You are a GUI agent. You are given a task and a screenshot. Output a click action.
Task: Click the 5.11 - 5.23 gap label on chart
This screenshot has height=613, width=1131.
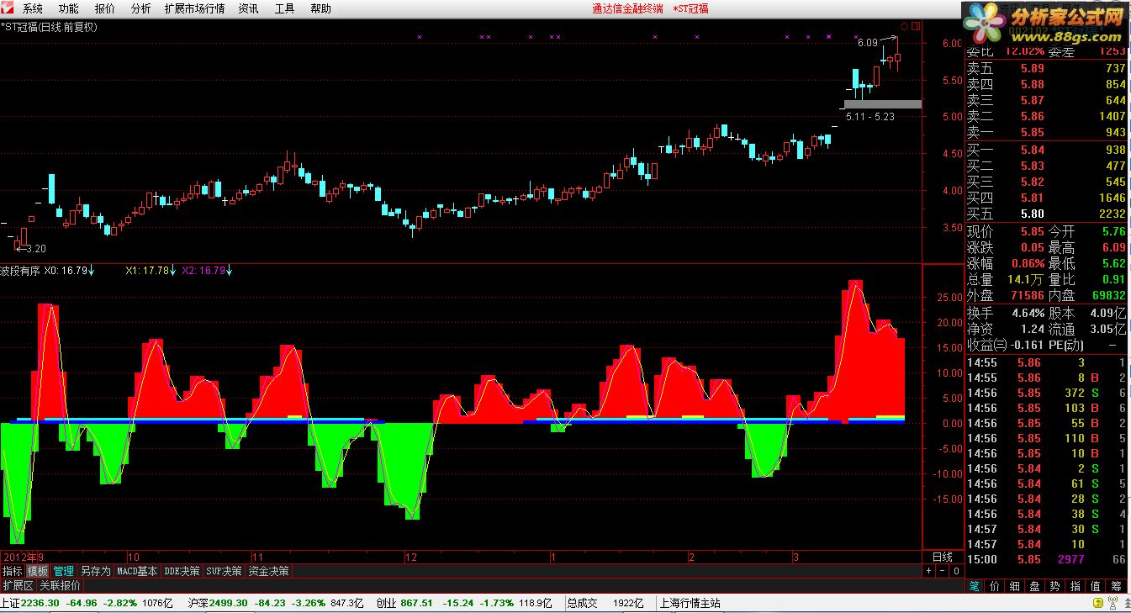click(870, 117)
